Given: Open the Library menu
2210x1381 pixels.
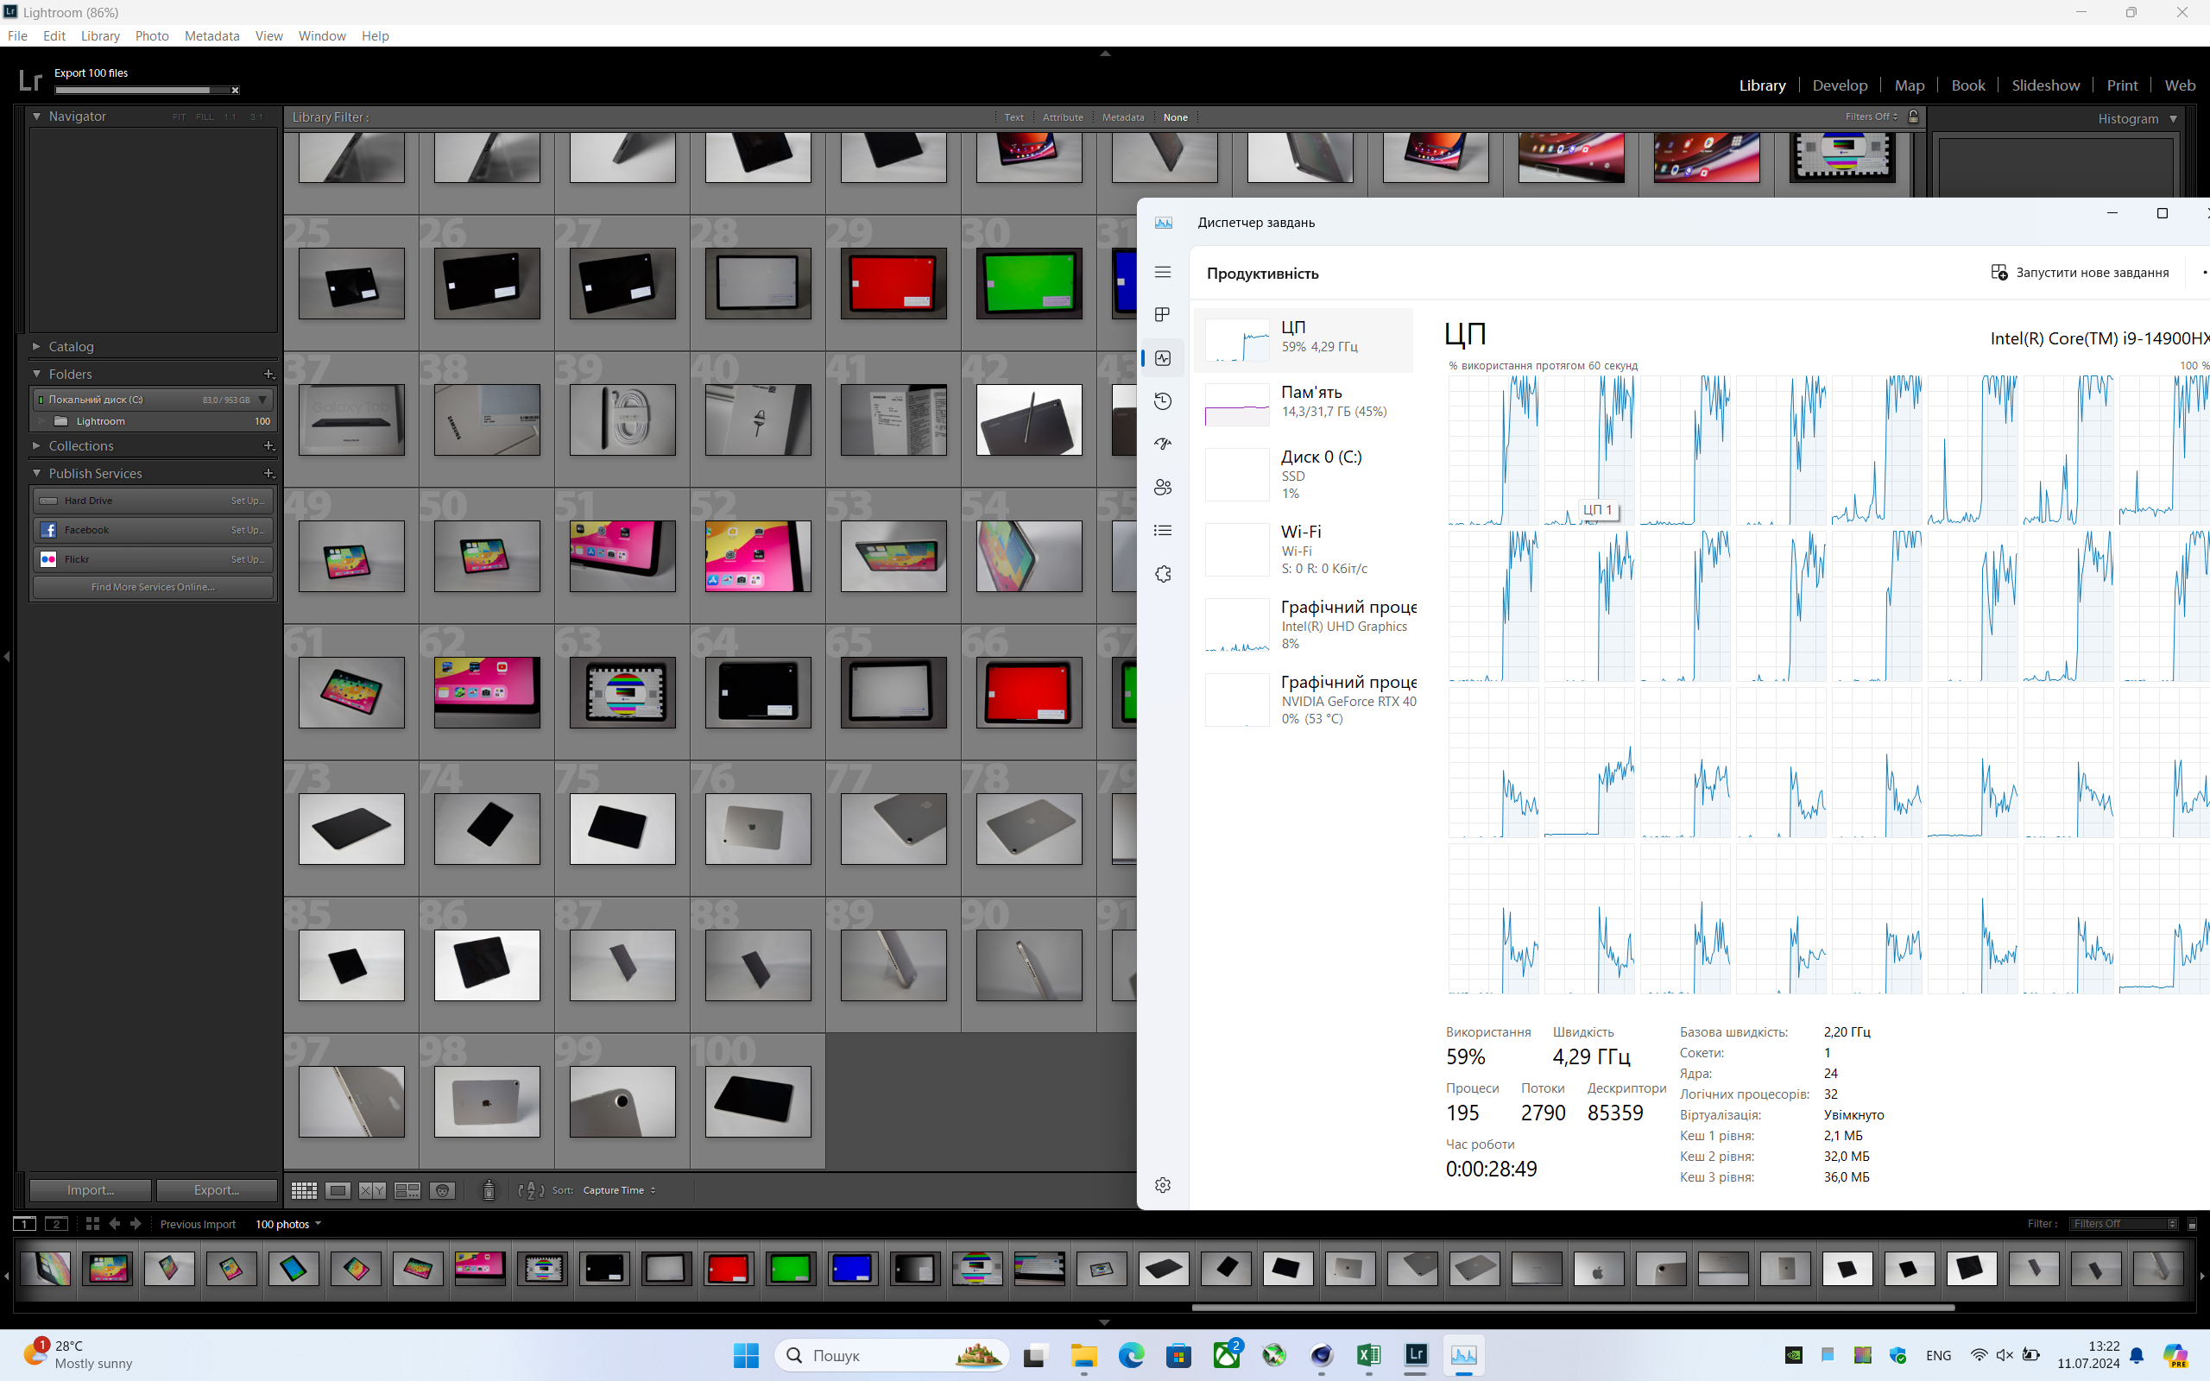Looking at the screenshot, I should point(100,35).
